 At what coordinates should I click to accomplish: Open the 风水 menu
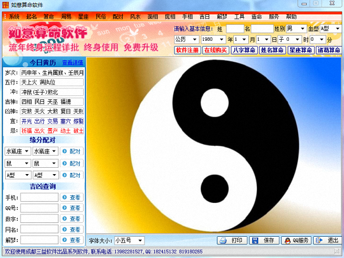point(135,17)
